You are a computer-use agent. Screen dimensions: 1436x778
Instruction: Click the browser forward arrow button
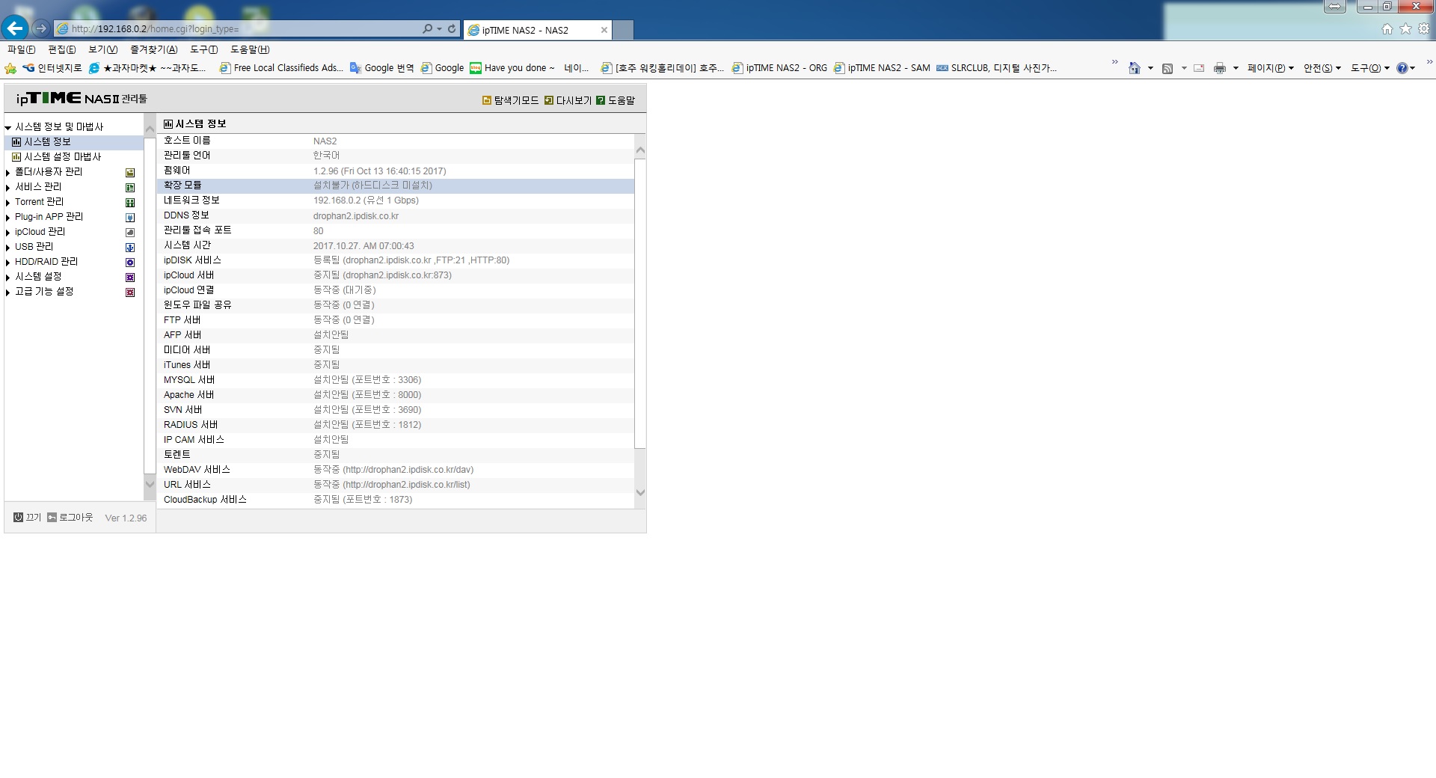pyautogui.click(x=41, y=28)
